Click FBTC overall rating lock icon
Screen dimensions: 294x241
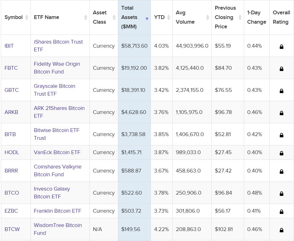tap(282, 68)
